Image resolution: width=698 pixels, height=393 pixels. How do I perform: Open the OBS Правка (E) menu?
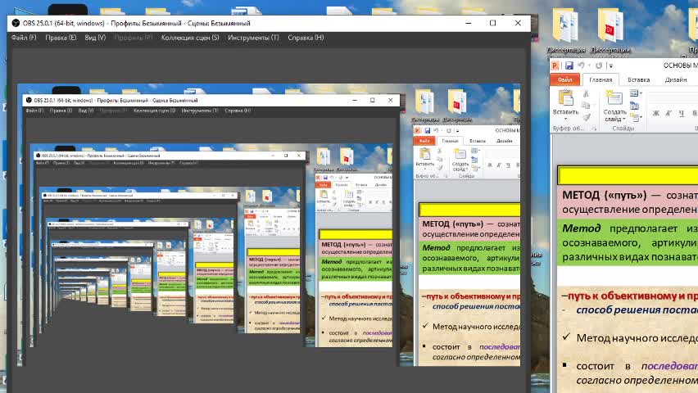click(x=61, y=38)
